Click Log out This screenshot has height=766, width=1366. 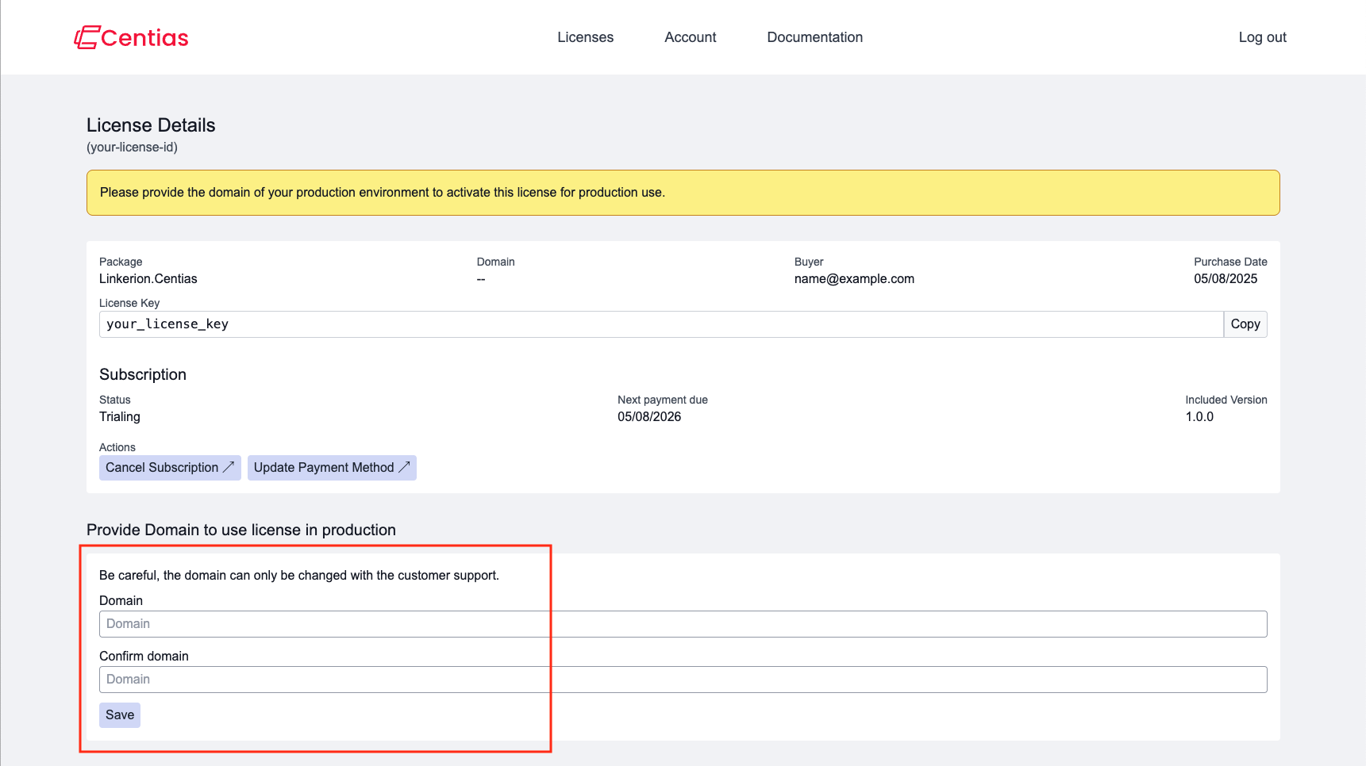point(1262,37)
